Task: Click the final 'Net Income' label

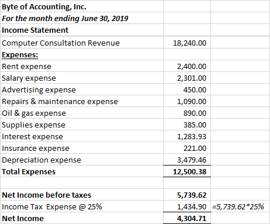Action: (x=23, y=219)
